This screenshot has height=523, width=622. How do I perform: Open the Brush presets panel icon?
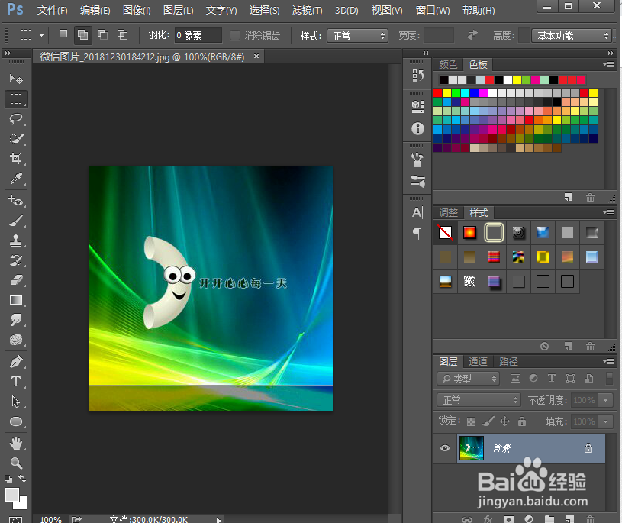pyautogui.click(x=417, y=182)
